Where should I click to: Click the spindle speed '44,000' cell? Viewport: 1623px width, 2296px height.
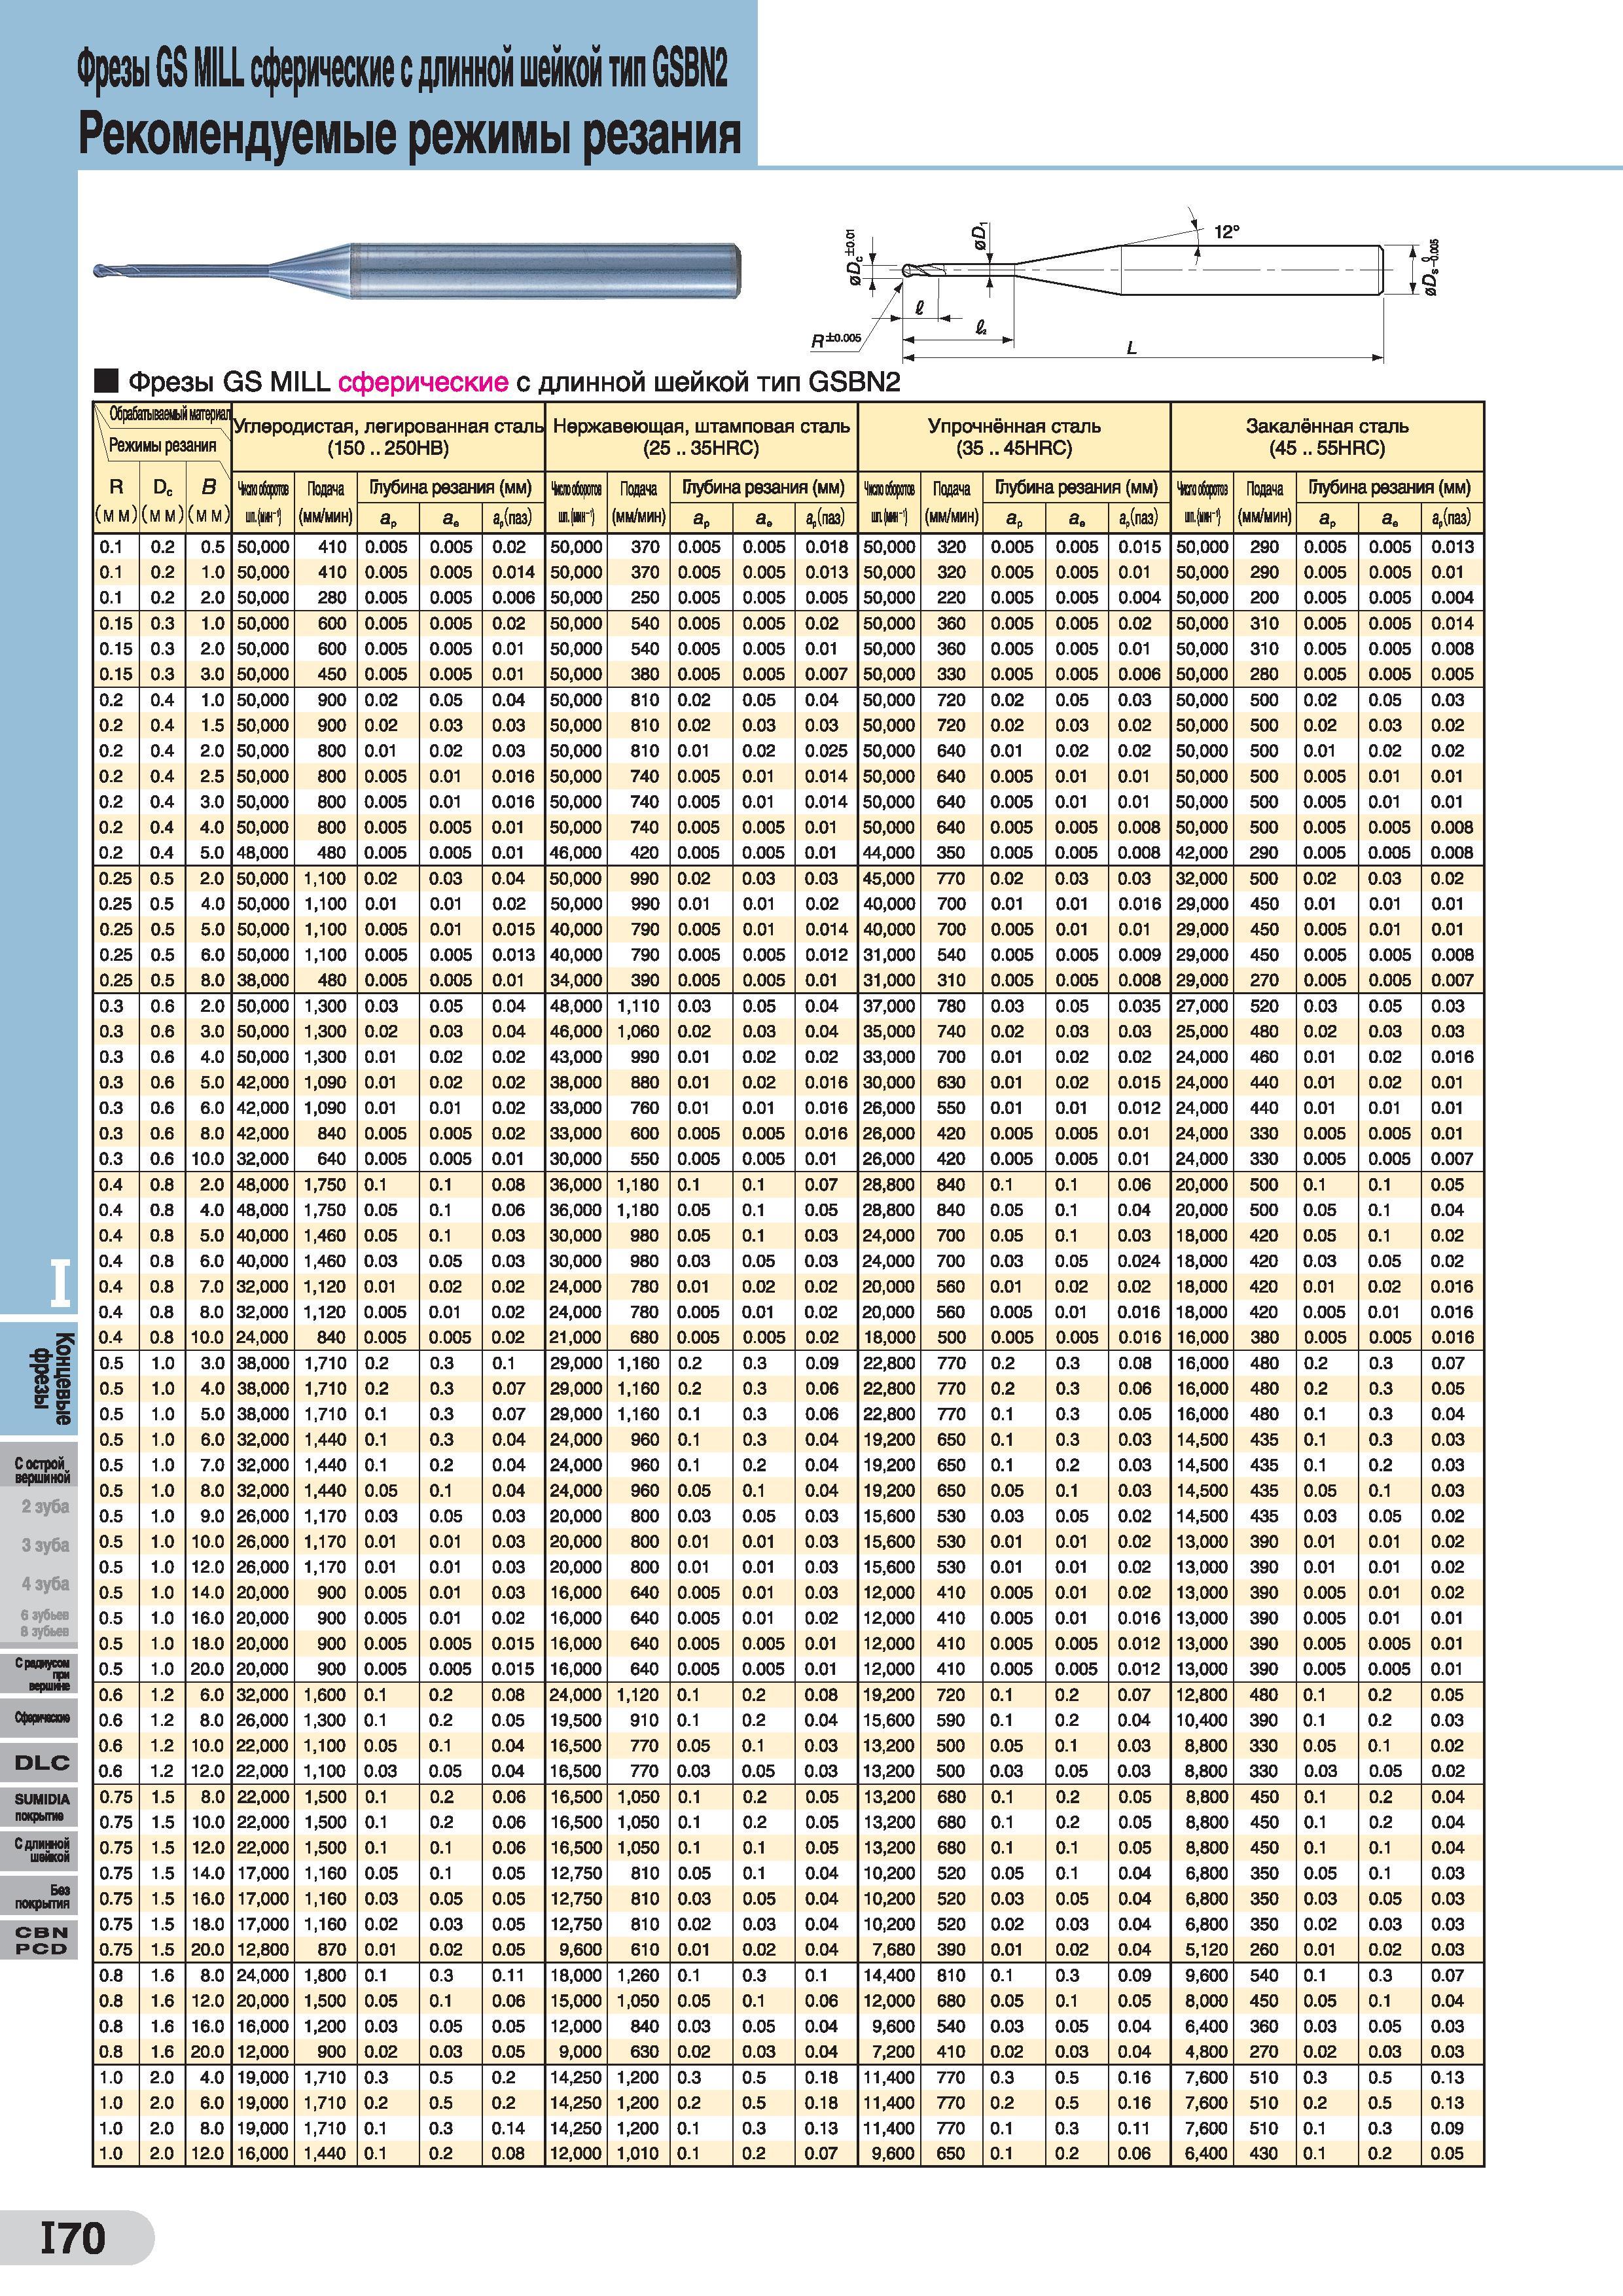click(x=889, y=853)
